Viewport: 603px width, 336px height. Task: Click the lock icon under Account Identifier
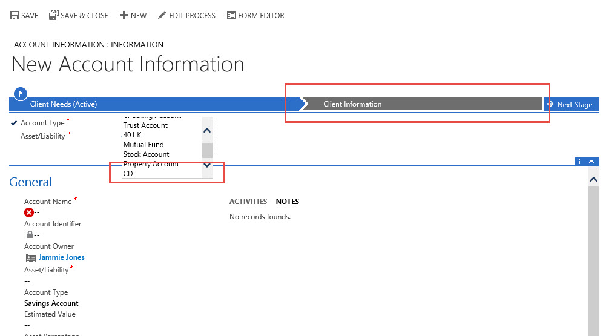29,234
